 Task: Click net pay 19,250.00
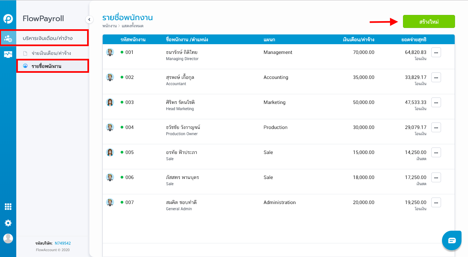(416, 202)
